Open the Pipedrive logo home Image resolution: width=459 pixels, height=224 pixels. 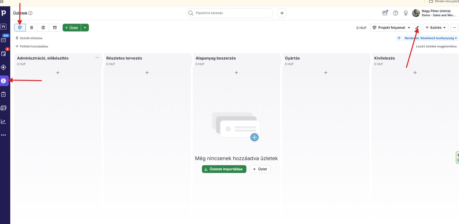coord(4,13)
